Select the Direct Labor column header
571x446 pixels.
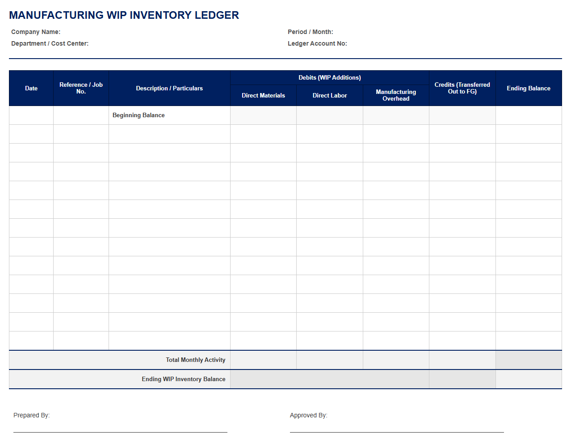pyautogui.click(x=330, y=95)
